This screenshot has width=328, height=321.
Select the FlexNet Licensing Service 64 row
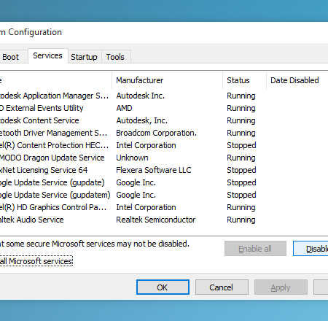coord(164,170)
